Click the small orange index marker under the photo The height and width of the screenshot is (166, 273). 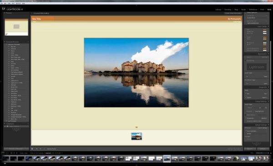pyautogui.click(x=136, y=127)
